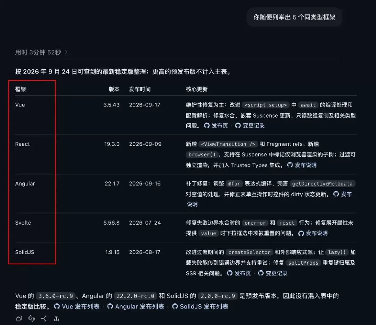Click the <ViewTransition /> code chip
Viewport: 376px width, 325px height.
point(228,144)
